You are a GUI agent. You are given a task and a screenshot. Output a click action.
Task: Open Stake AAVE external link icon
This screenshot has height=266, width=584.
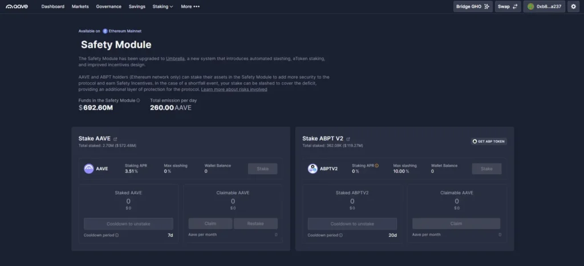point(115,139)
